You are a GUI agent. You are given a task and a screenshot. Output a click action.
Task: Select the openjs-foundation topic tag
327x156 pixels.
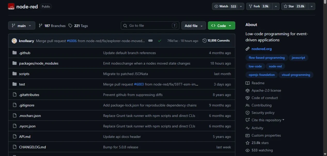pos(262,75)
